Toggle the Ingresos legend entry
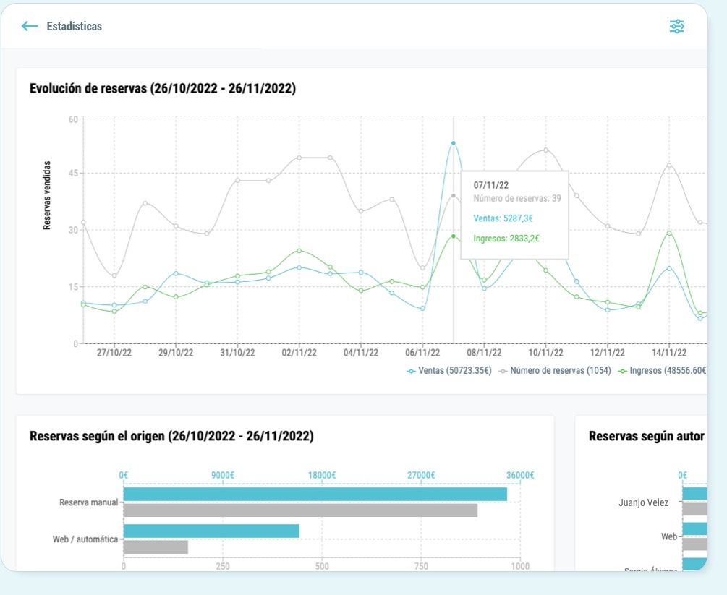 663,371
